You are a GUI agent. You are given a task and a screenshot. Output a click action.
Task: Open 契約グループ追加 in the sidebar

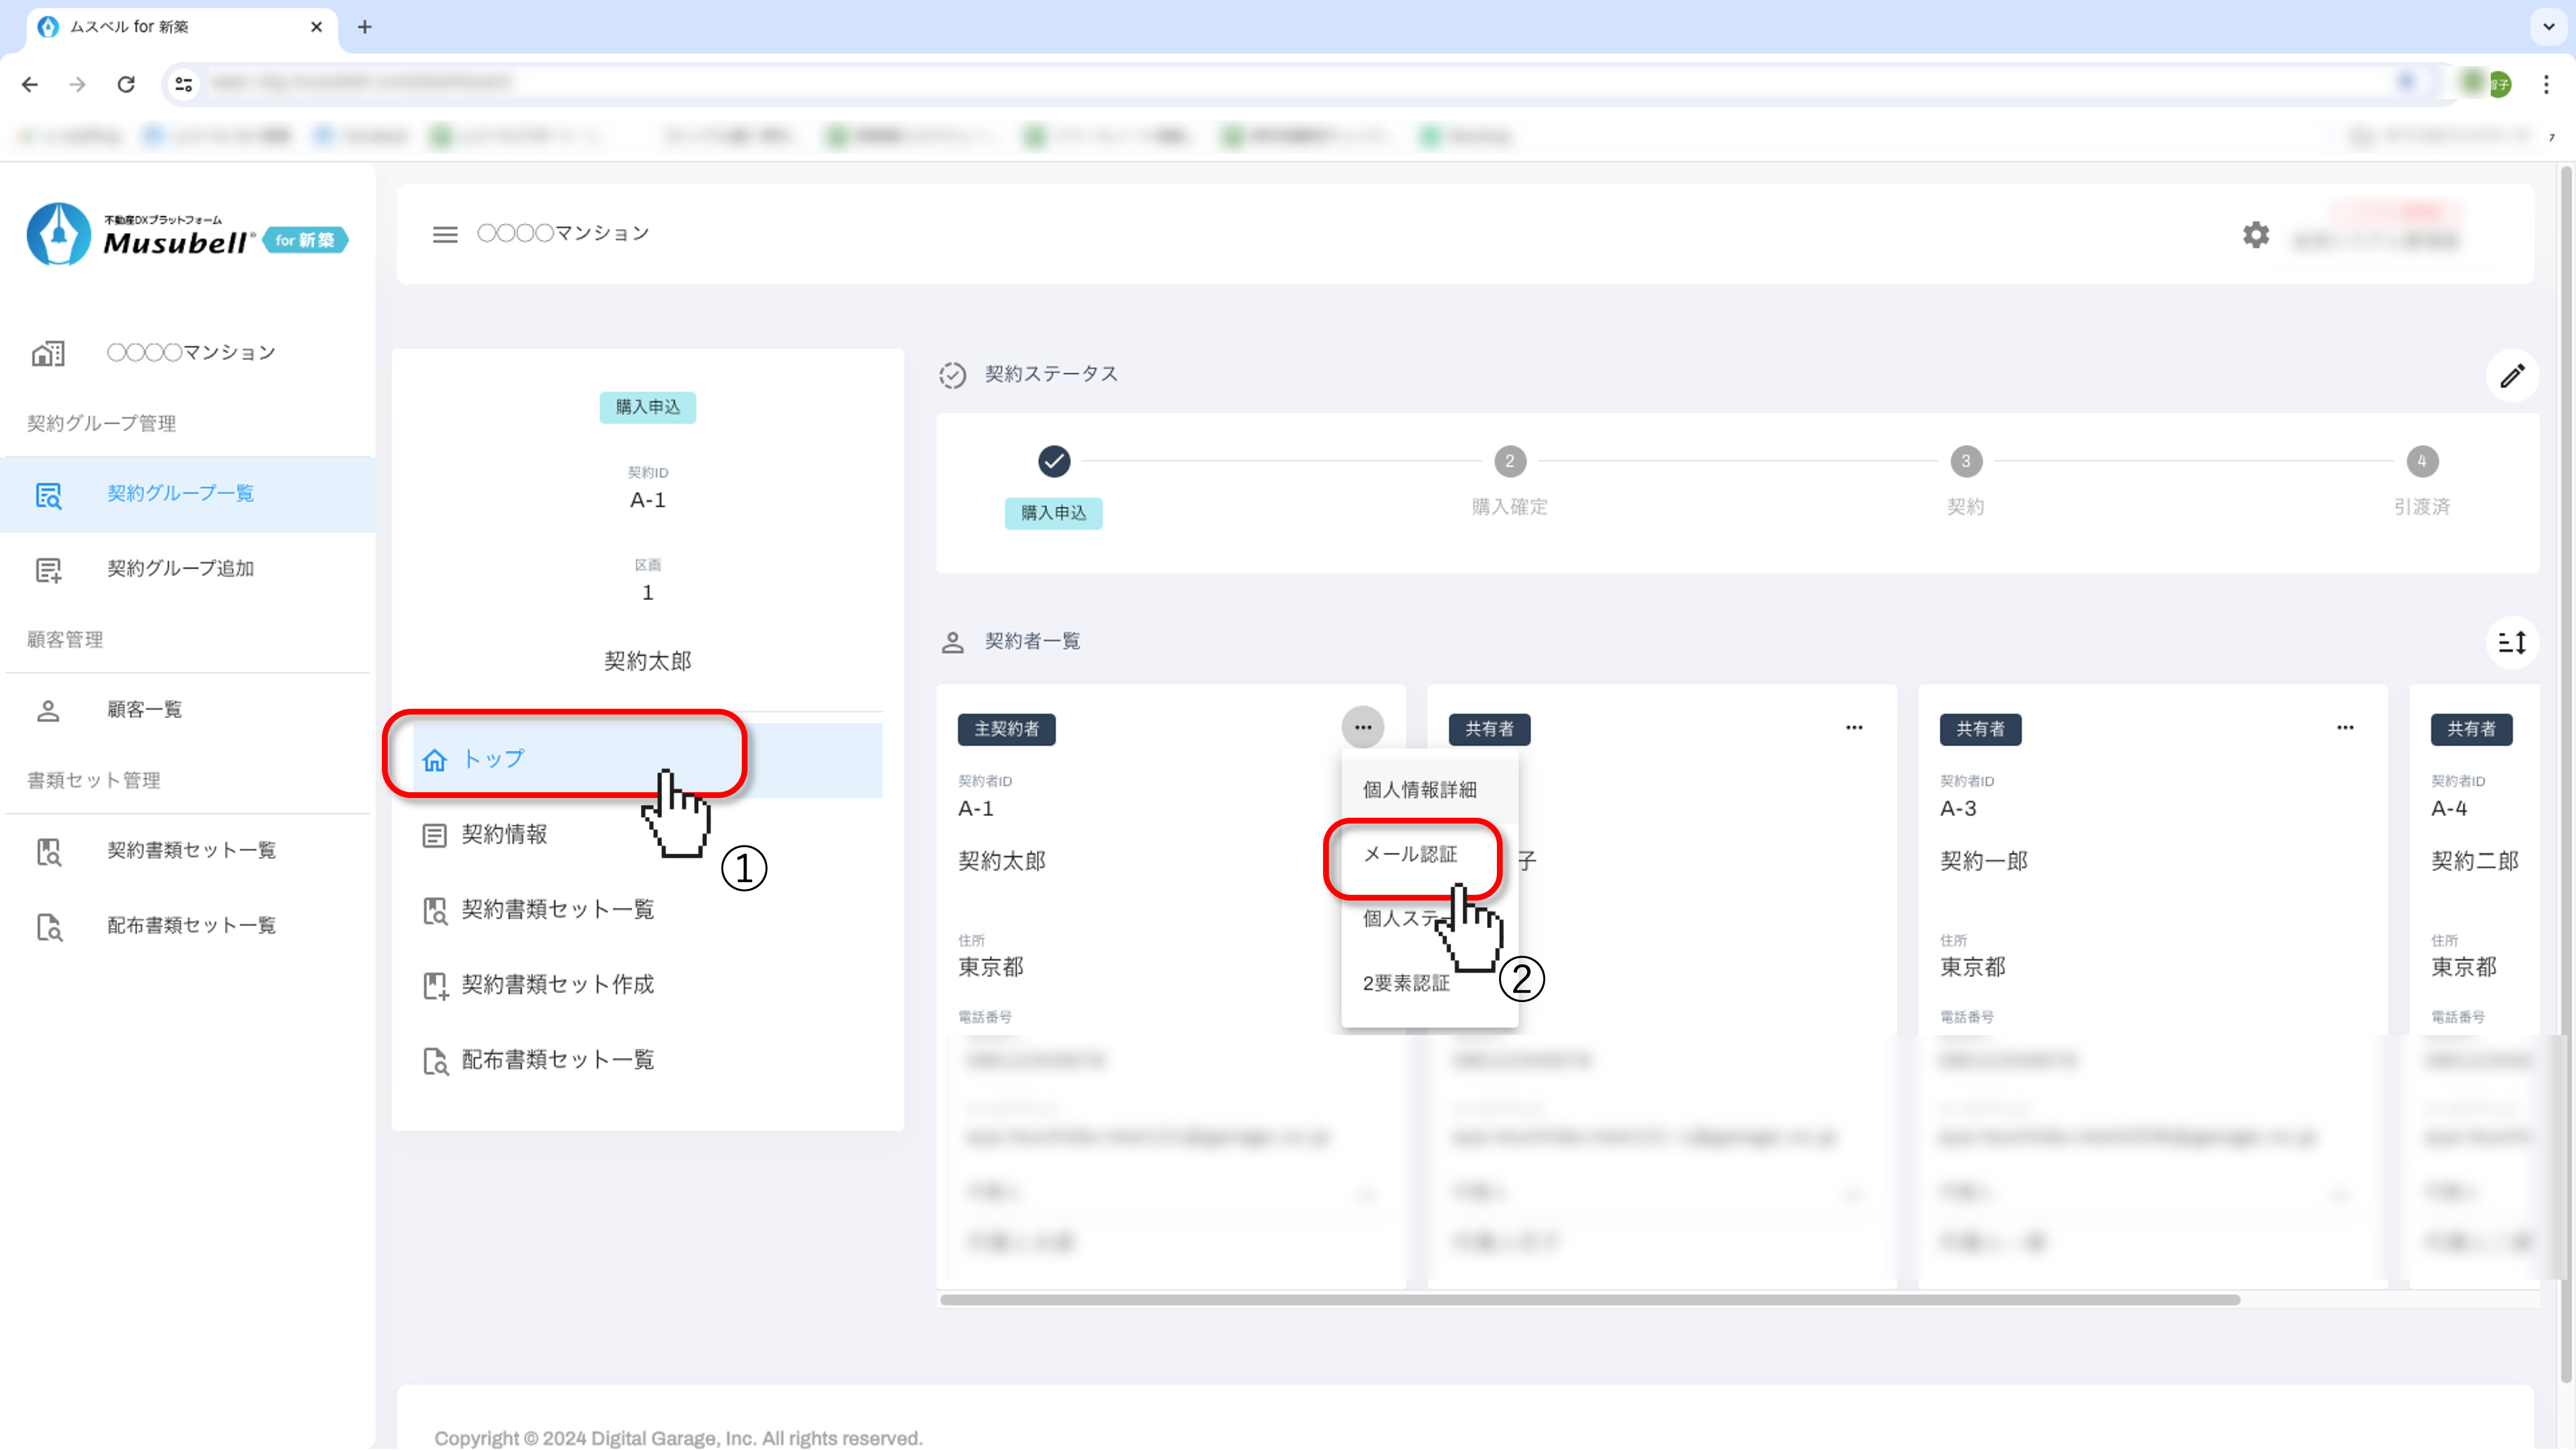click(180, 568)
